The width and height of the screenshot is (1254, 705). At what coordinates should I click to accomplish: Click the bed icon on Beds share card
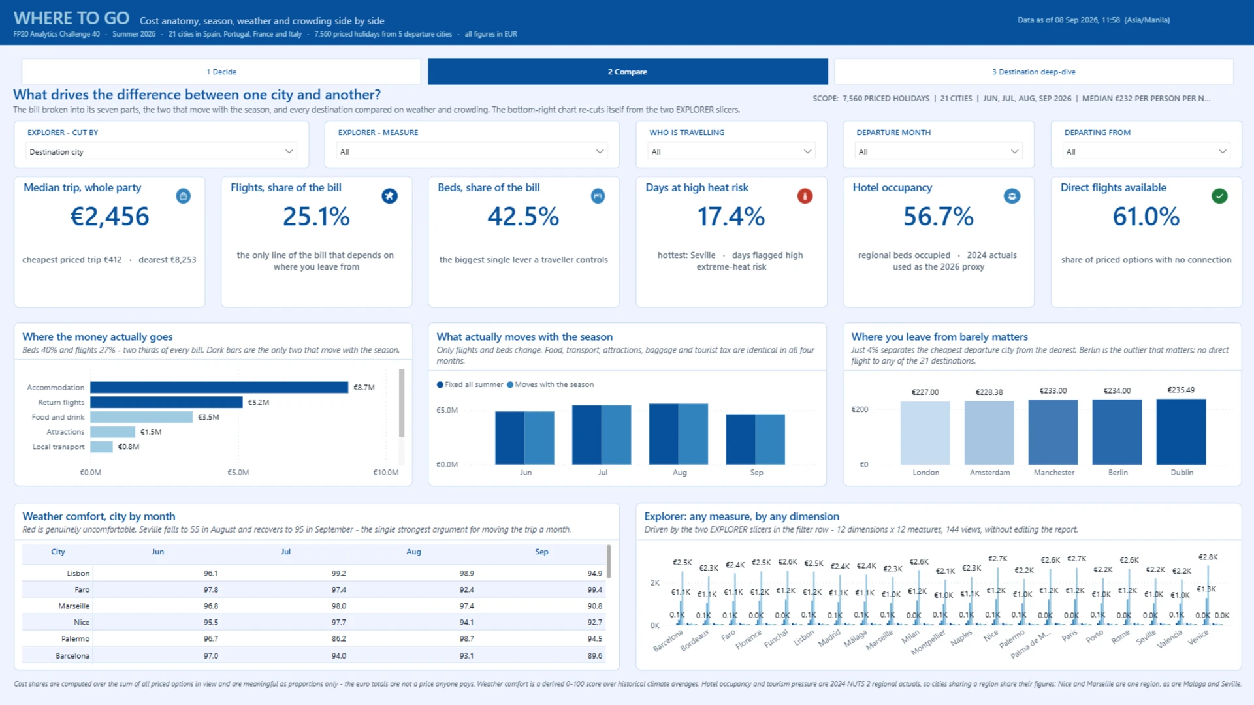[598, 196]
